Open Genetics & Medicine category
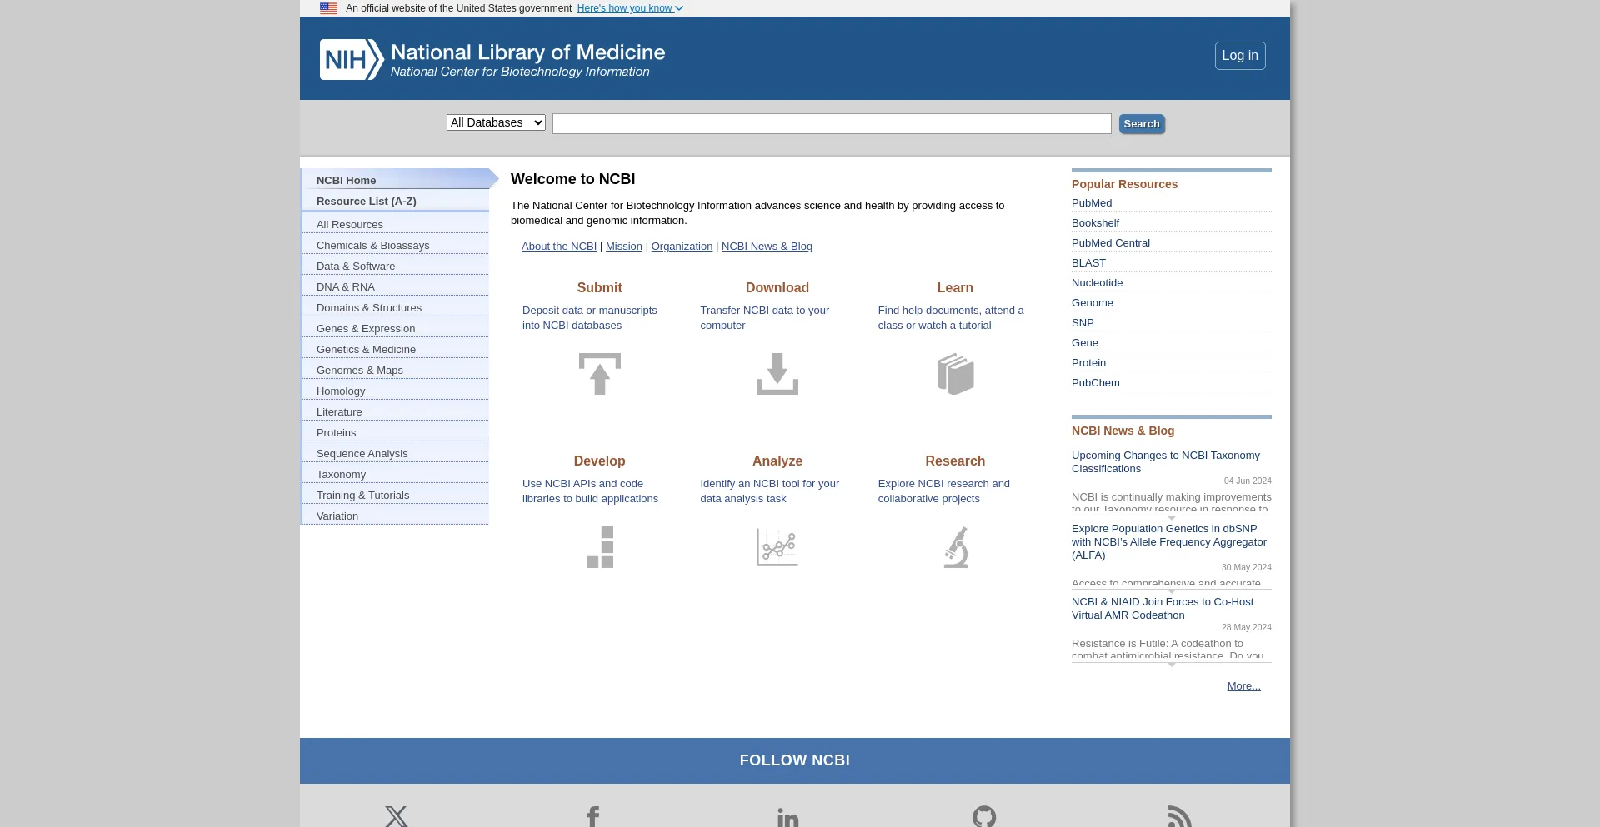Screen dimensions: 1600x827 (x=397, y=349)
